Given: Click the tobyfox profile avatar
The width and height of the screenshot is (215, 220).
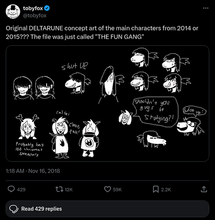Looking at the screenshot, I should 13,11.
